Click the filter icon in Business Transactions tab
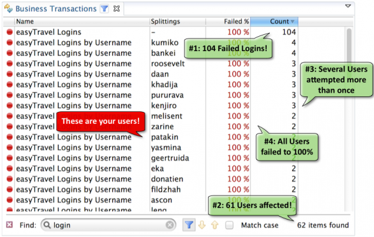The width and height of the screenshot is (374, 237). point(104,9)
